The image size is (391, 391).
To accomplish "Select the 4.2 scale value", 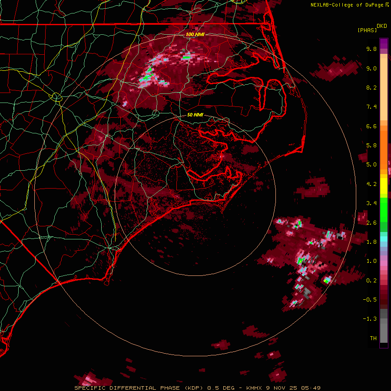I will click(371, 184).
